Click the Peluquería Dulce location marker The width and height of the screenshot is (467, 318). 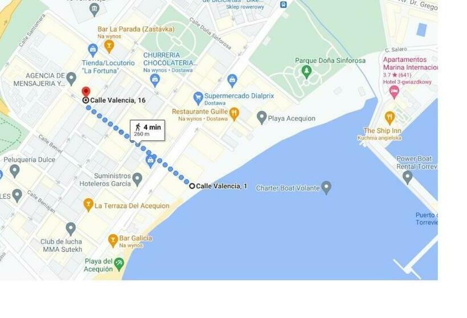[15, 171]
